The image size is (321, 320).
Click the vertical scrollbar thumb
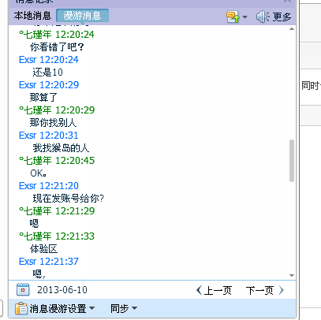click(292, 161)
